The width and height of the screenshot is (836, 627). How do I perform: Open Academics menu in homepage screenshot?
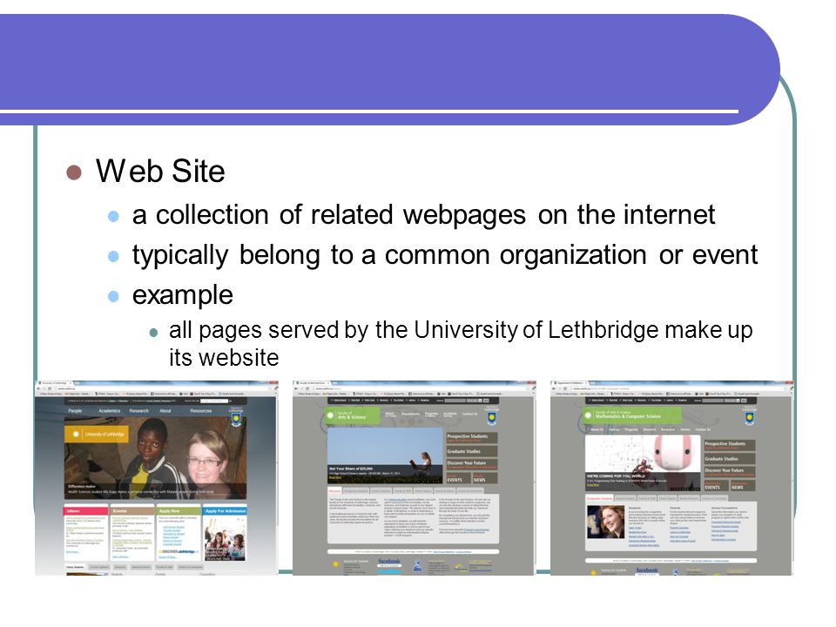click(x=110, y=411)
